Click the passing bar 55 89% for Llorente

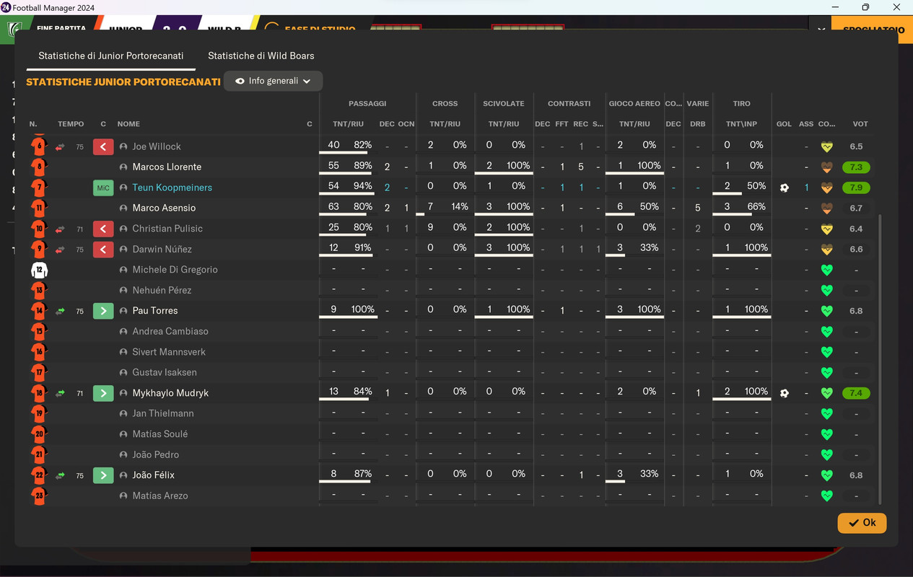tap(349, 167)
